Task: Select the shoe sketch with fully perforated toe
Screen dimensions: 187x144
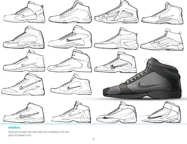Action: (115, 62)
